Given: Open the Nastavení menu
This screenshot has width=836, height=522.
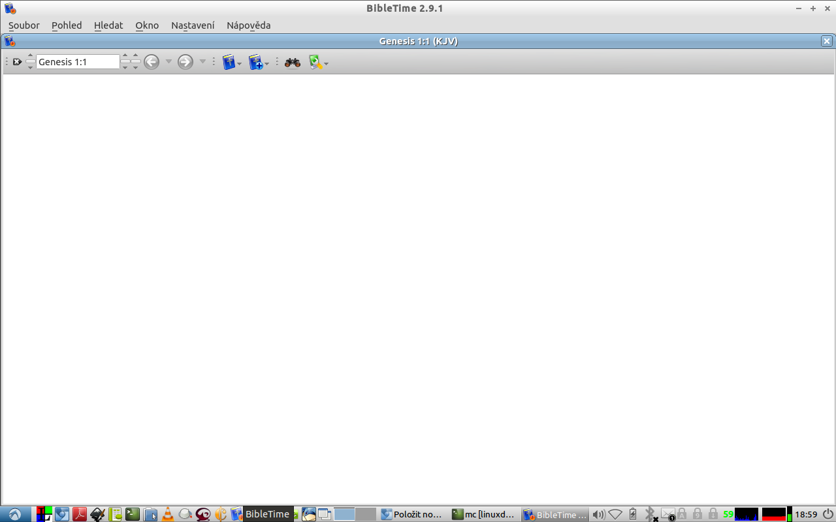Looking at the screenshot, I should [x=193, y=25].
